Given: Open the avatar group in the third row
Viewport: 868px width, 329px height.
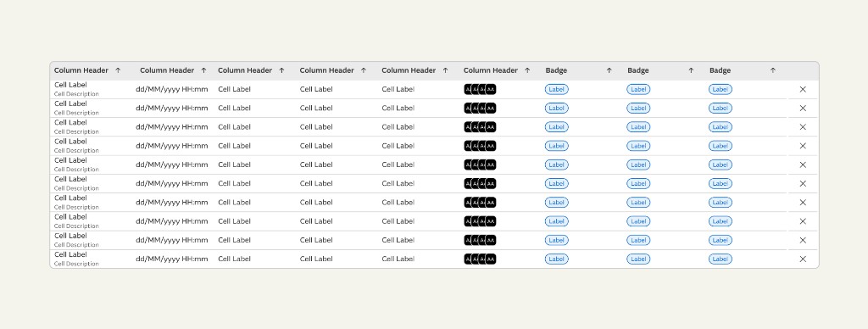Looking at the screenshot, I should 480,127.
